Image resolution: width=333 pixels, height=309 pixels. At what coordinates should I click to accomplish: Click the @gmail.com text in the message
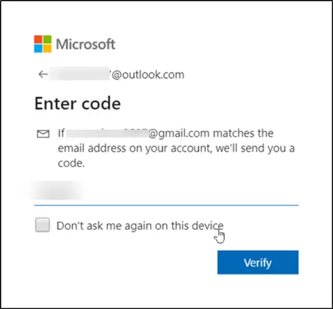(x=179, y=134)
